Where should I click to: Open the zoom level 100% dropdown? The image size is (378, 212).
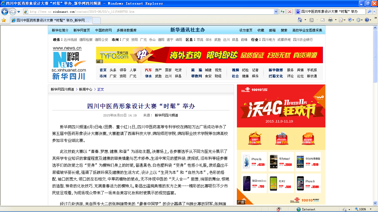click(x=371, y=209)
